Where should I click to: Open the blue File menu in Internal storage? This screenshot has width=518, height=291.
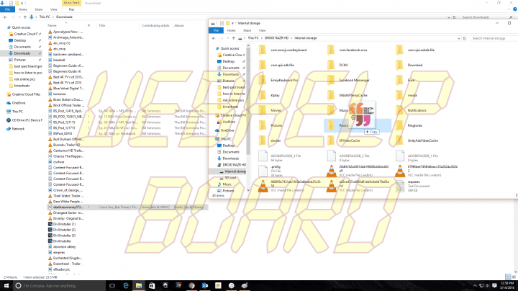click(216, 30)
